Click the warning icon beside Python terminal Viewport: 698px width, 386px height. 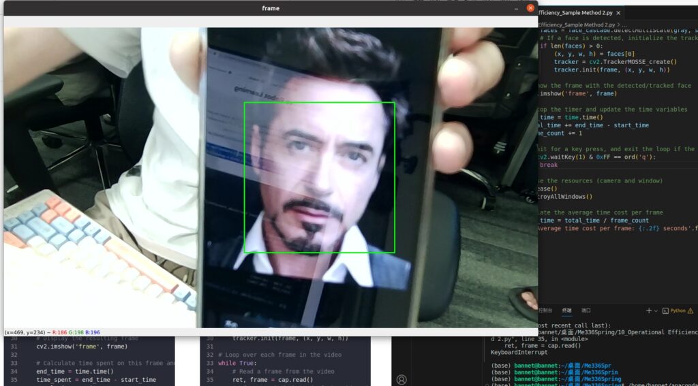click(691, 311)
